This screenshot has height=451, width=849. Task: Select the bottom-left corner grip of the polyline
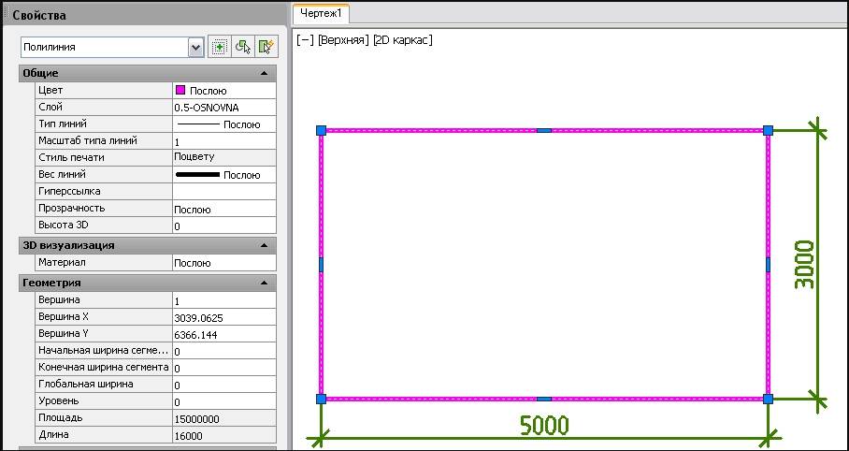pyautogui.click(x=321, y=399)
